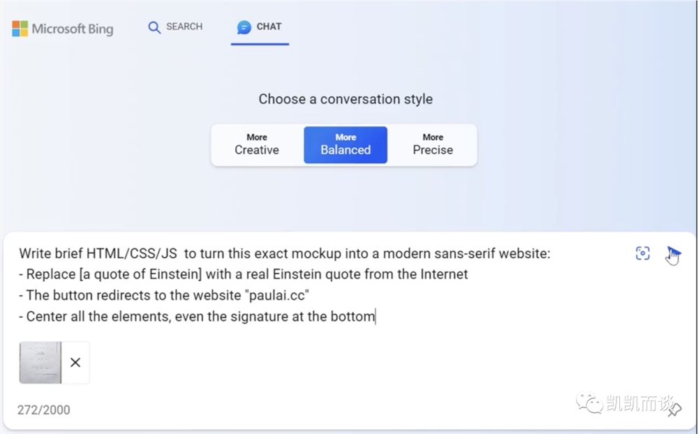This screenshot has height=434, width=698.
Task: Click the Microsoft Bing logo
Action: click(x=20, y=29)
